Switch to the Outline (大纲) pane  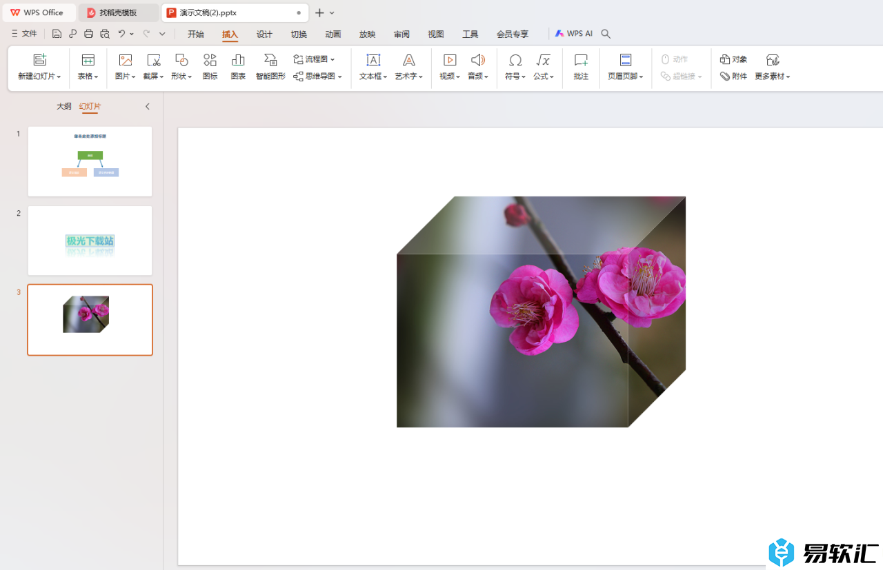[63, 106]
